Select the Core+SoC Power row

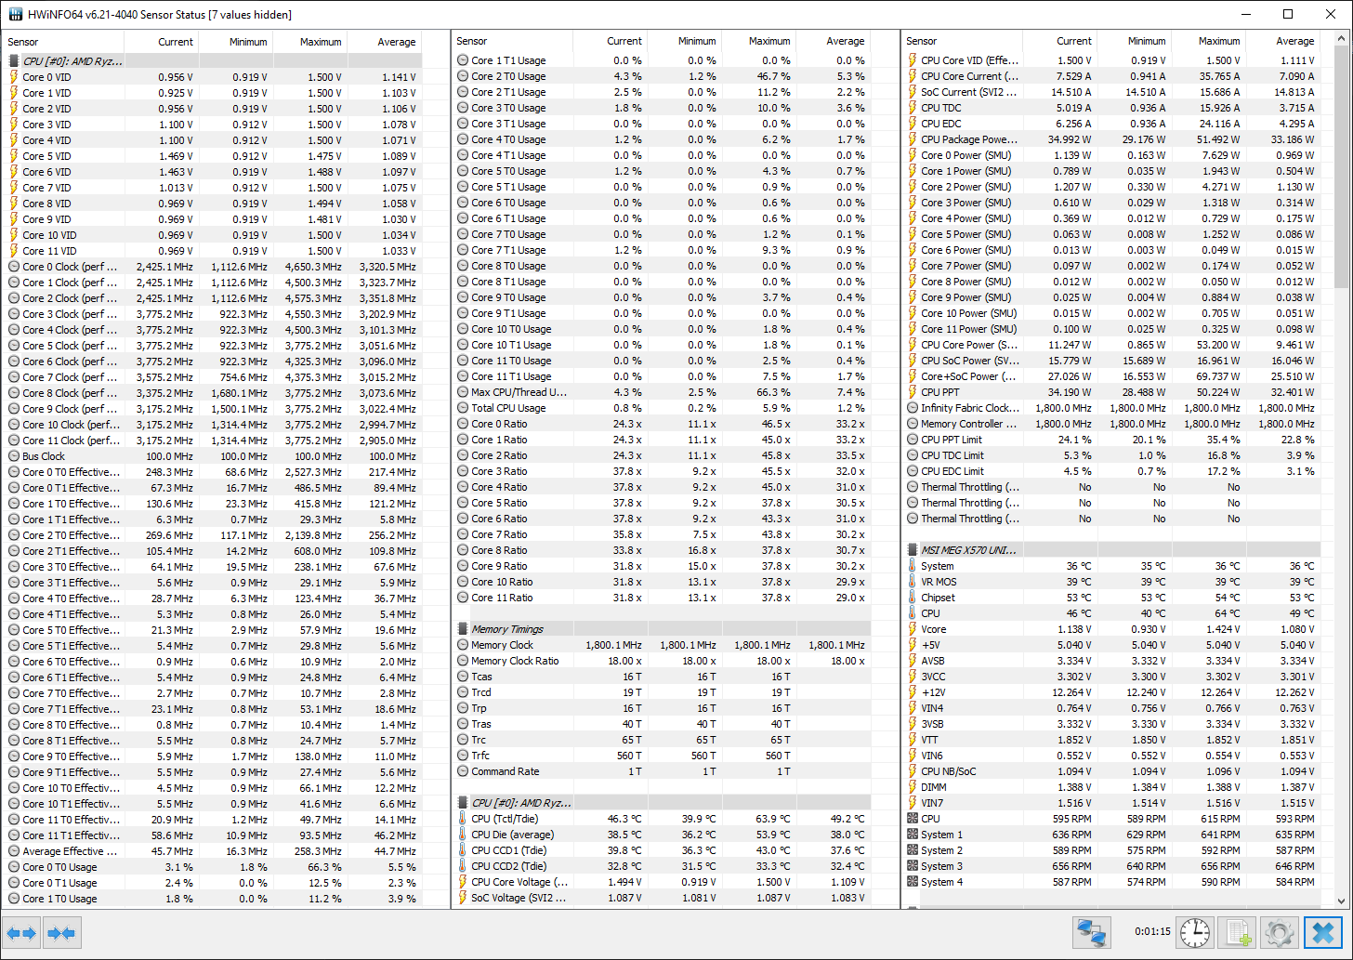(1112, 376)
